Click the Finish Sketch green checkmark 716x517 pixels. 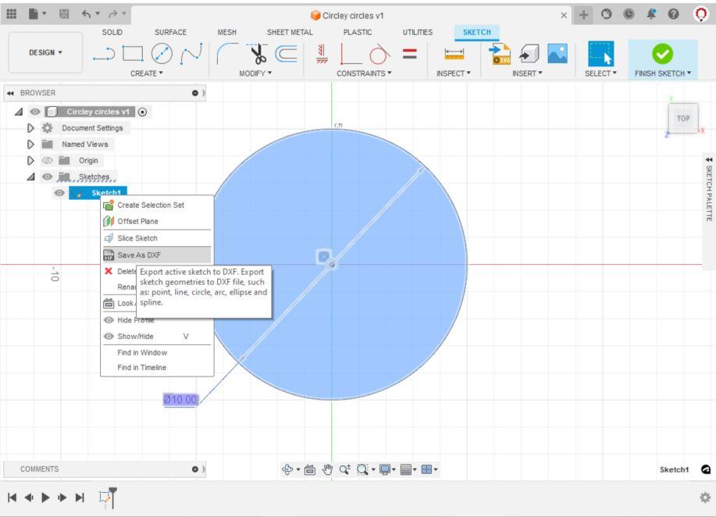point(662,54)
